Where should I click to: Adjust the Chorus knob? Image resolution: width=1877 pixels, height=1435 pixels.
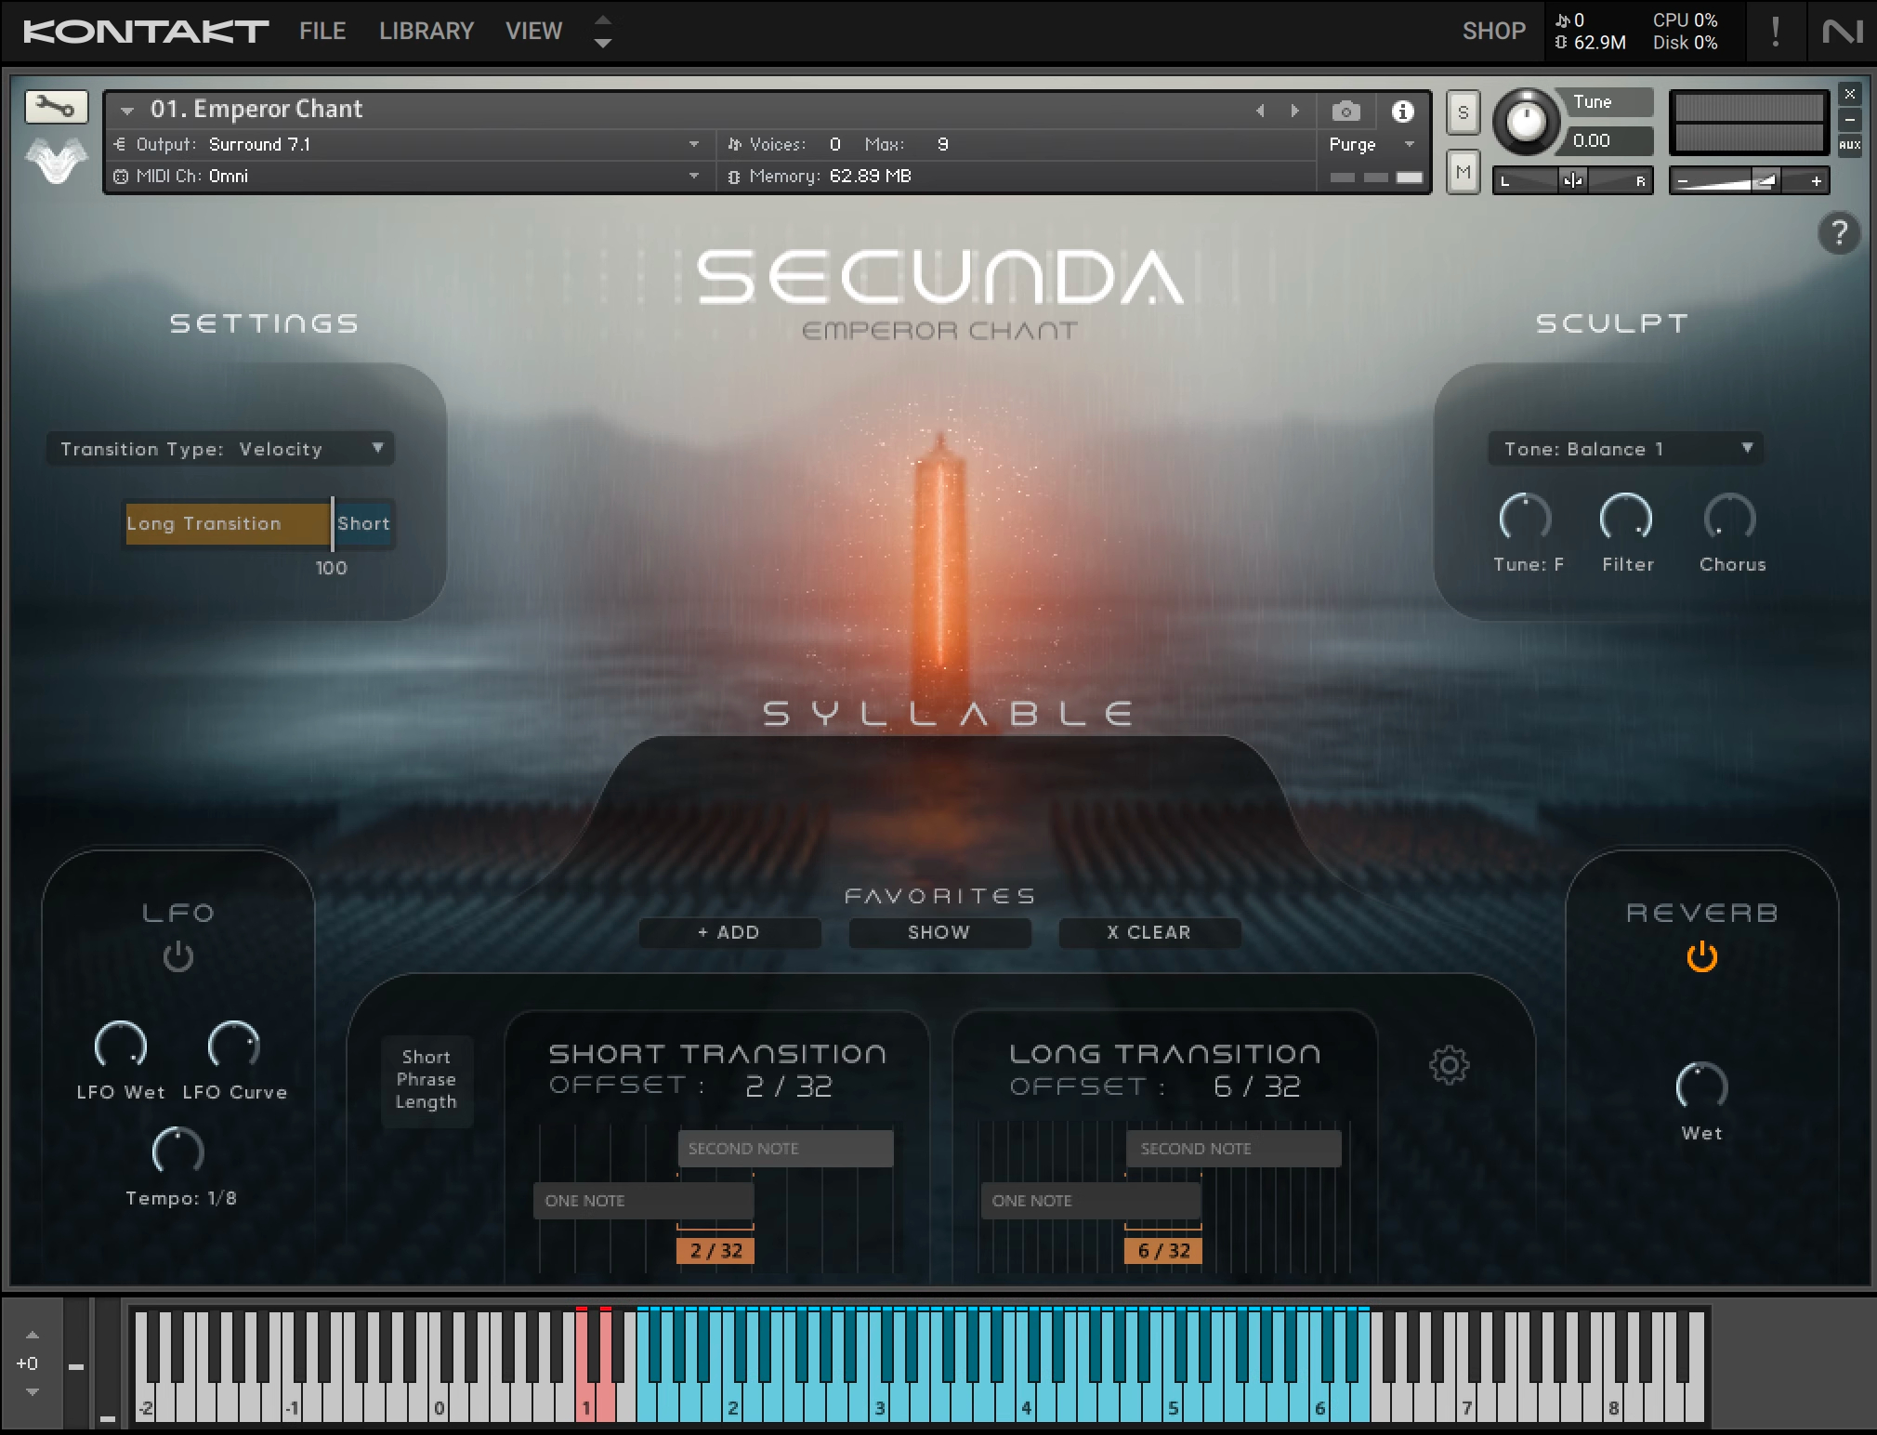tap(1730, 518)
